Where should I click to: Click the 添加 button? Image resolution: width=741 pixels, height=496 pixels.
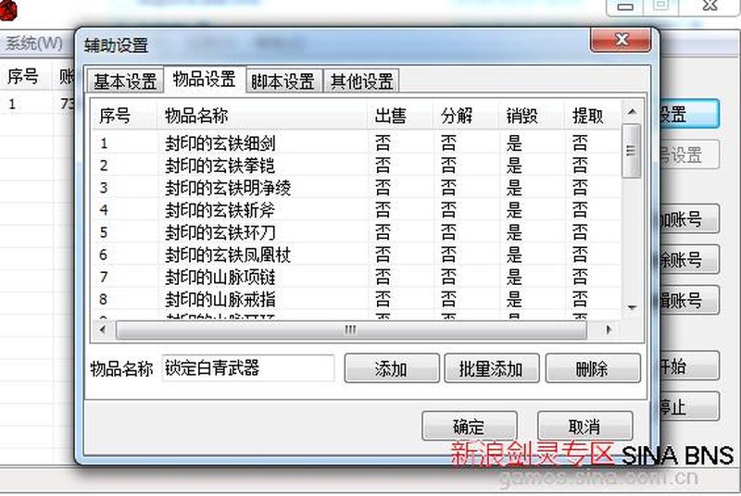tap(392, 368)
